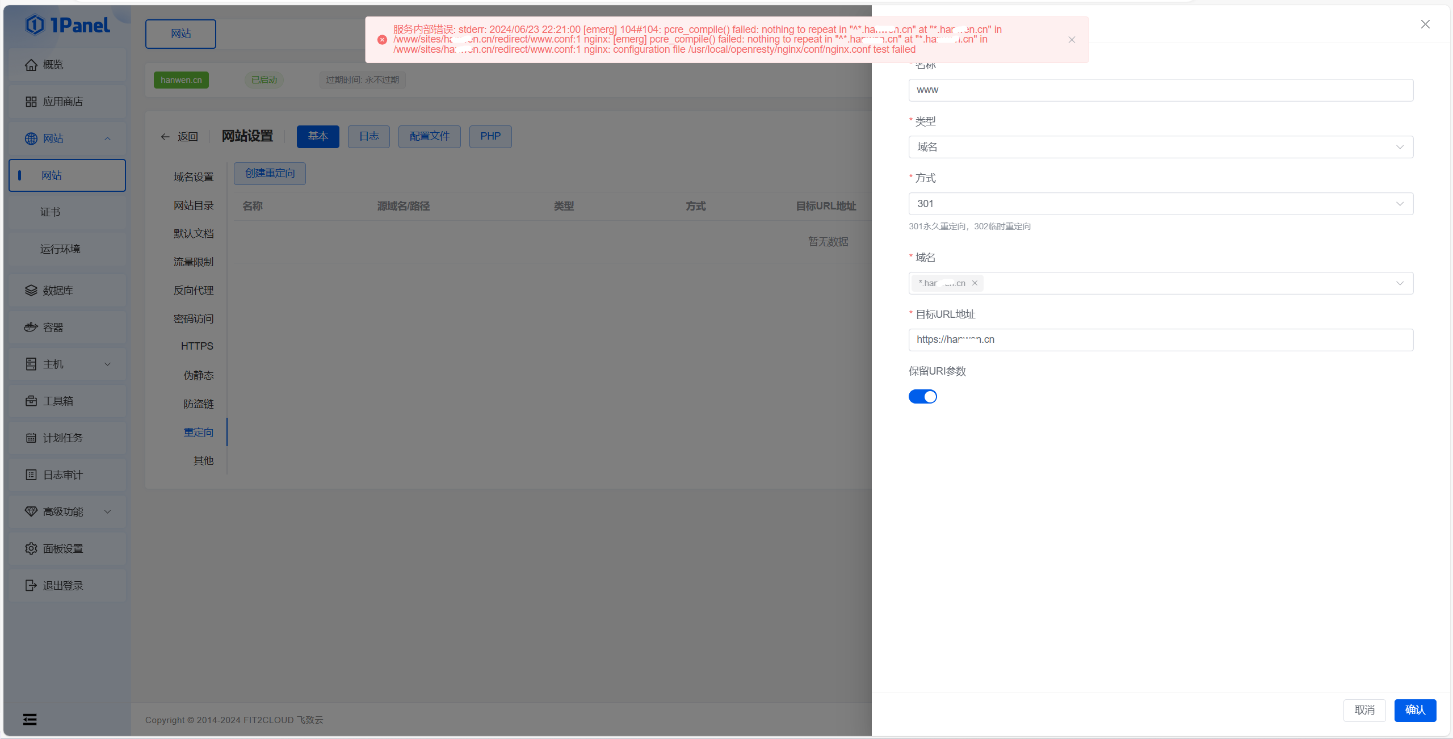Close the redirect drawer panel

tap(1425, 24)
